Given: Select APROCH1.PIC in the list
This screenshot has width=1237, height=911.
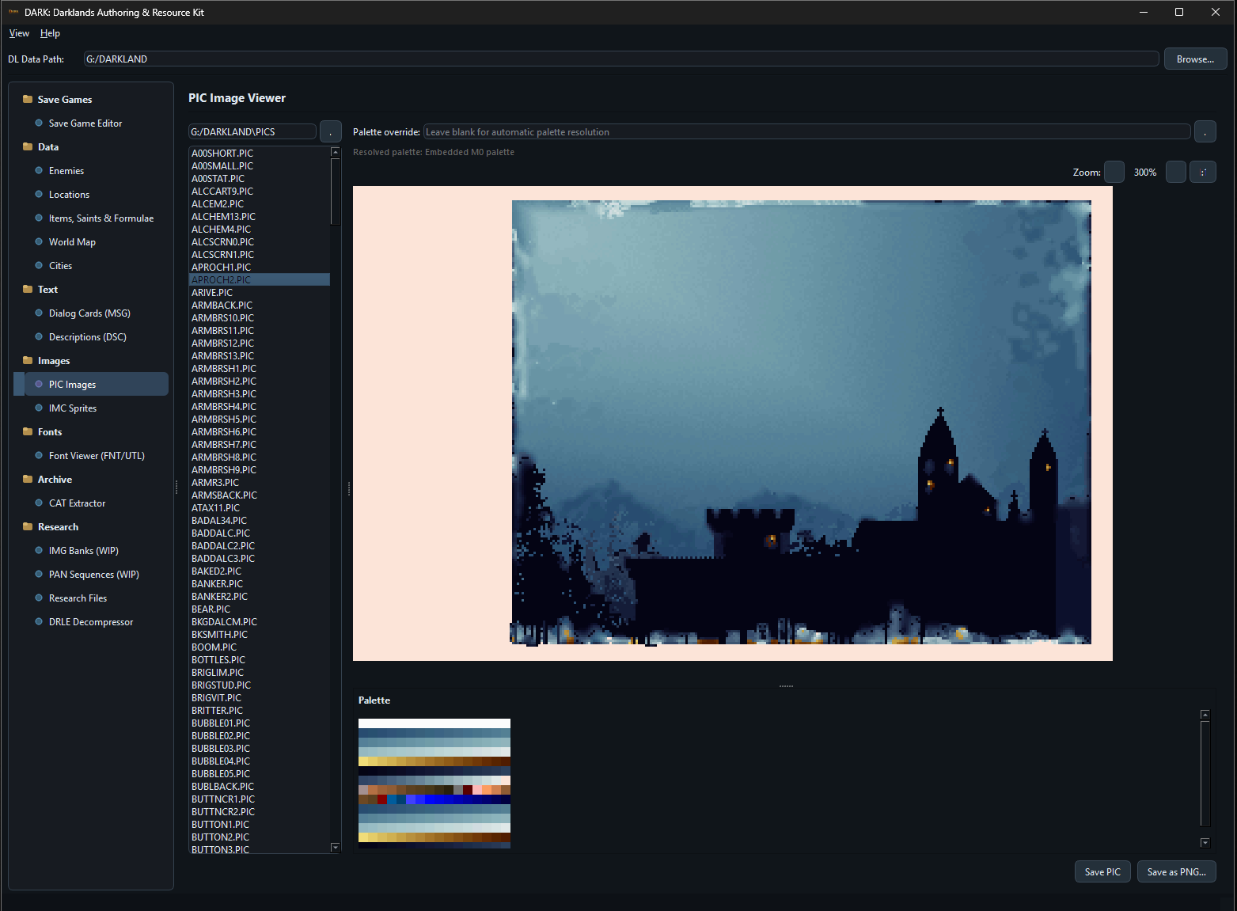Looking at the screenshot, I should (260, 268).
